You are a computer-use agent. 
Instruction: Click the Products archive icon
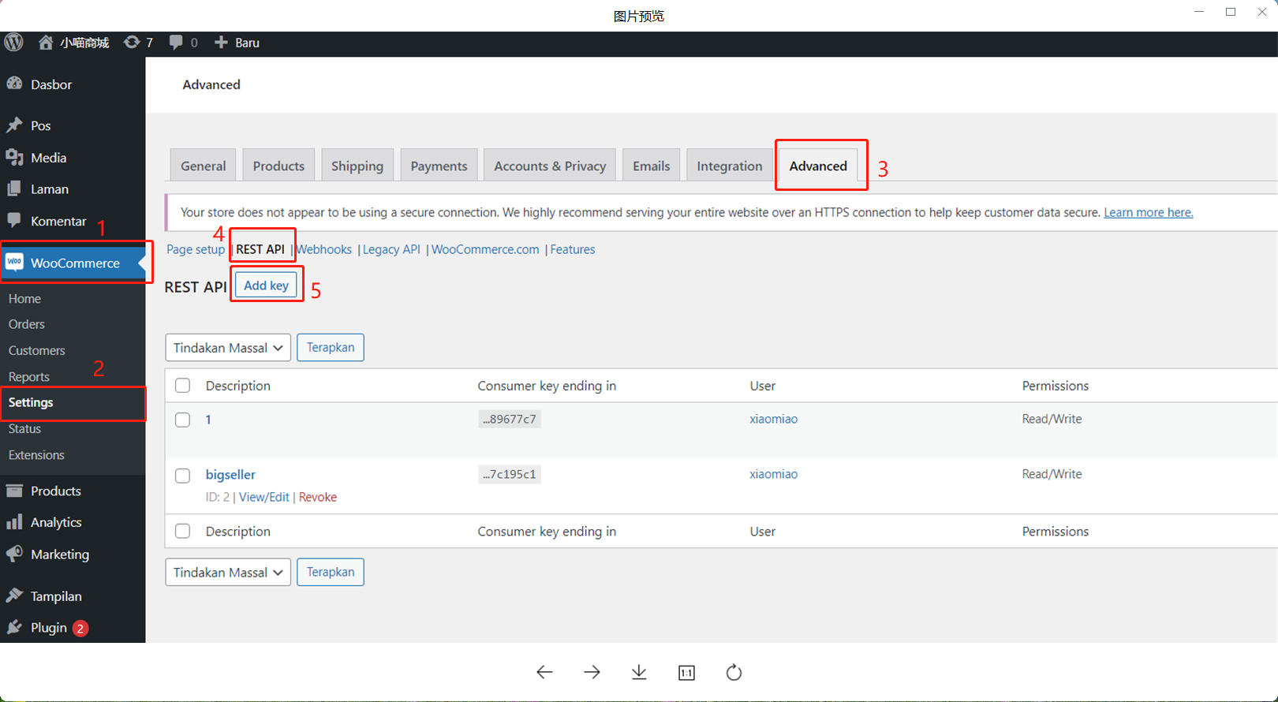(x=14, y=491)
